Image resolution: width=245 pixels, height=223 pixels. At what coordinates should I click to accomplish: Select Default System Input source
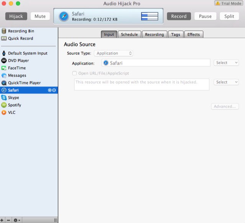point(28,54)
